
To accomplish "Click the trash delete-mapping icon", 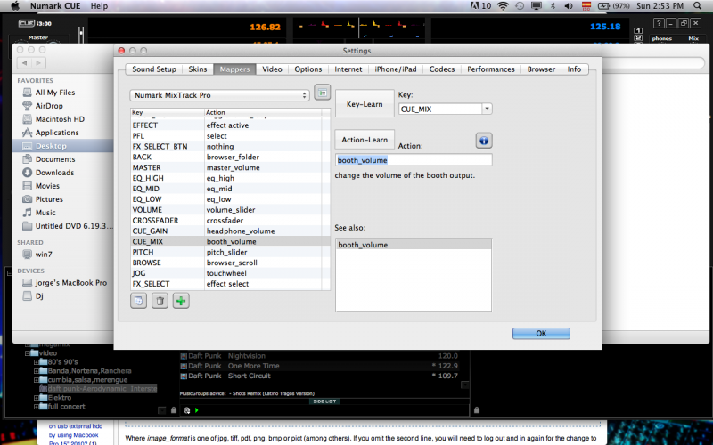I will (x=160, y=302).
